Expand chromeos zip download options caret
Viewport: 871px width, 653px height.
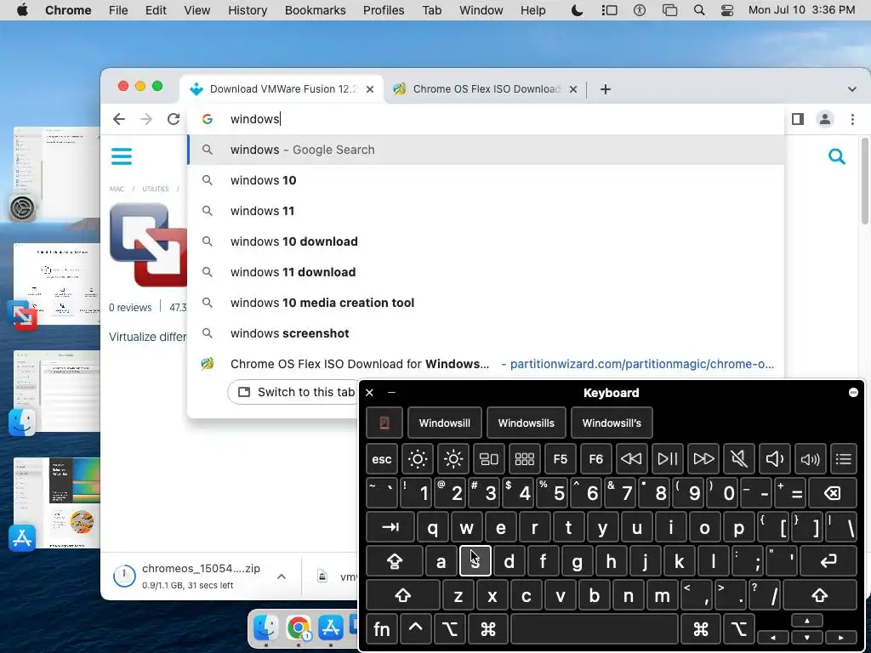pos(282,576)
